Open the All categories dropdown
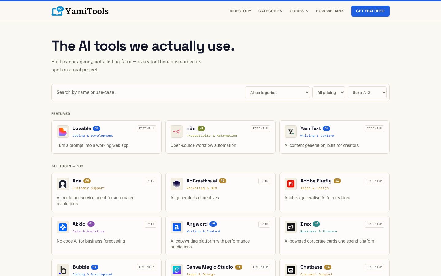This screenshot has width=441, height=276. [277, 92]
